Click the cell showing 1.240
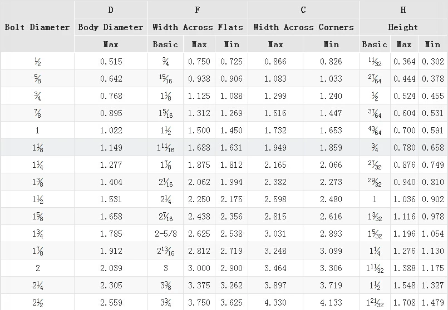 tap(331, 96)
